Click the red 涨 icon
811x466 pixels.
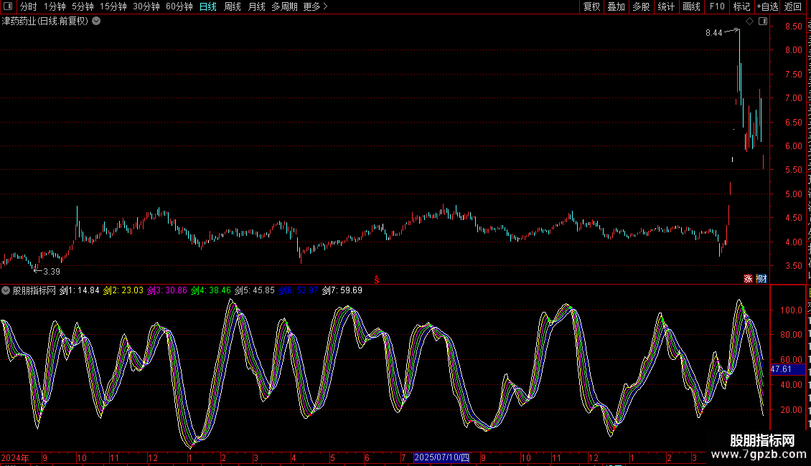click(748, 278)
